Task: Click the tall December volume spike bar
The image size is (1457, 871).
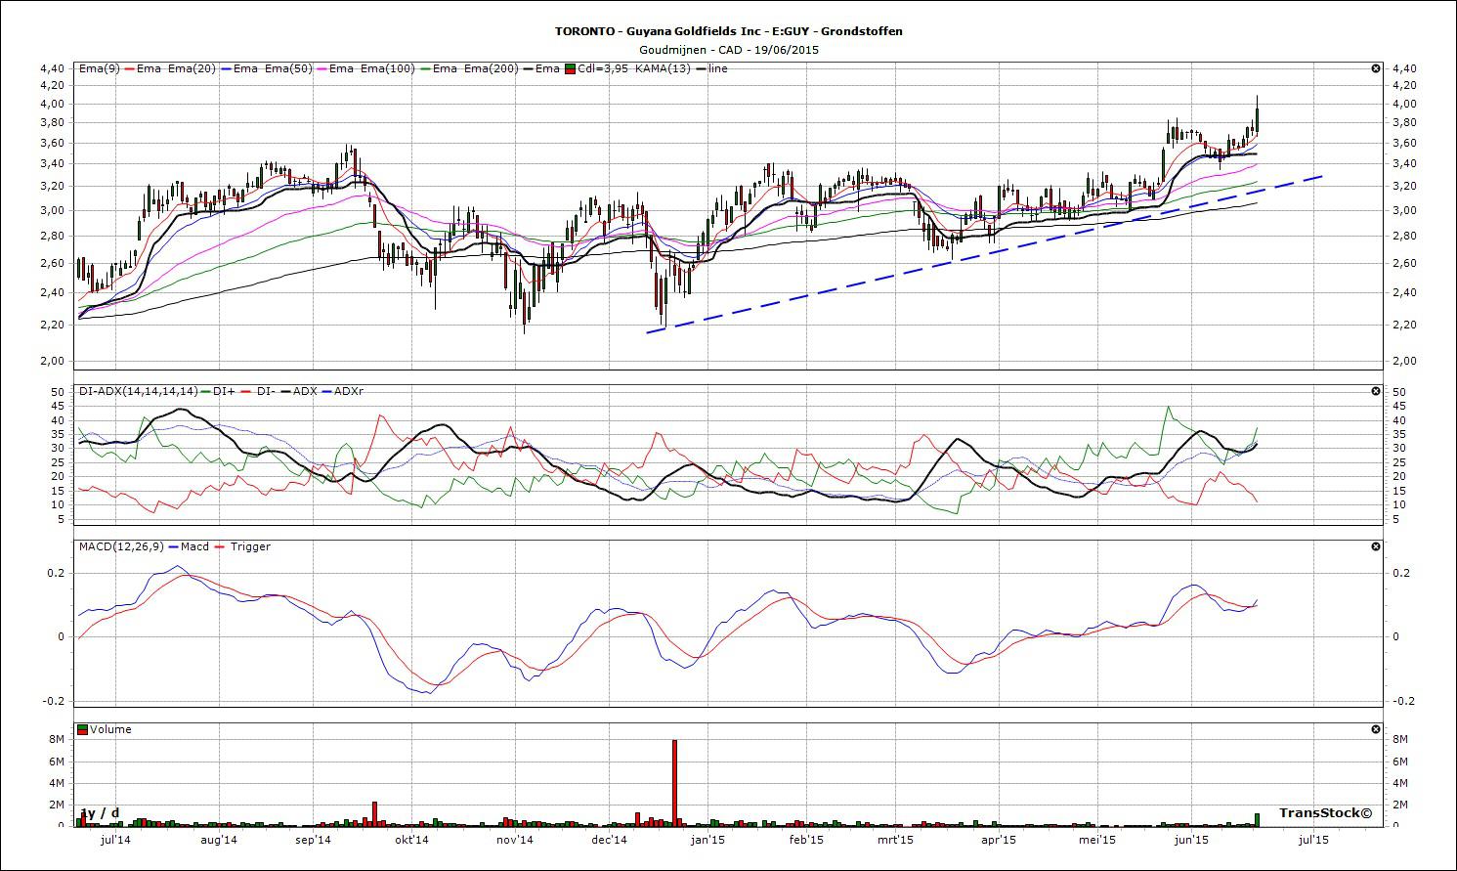Action: (x=674, y=782)
